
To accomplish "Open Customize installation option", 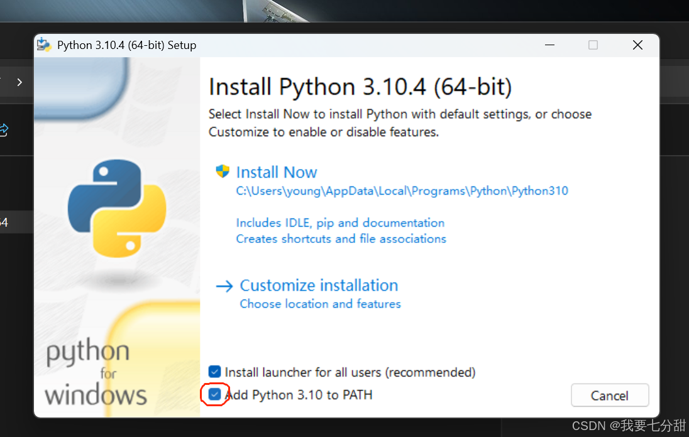I will click(x=319, y=285).
